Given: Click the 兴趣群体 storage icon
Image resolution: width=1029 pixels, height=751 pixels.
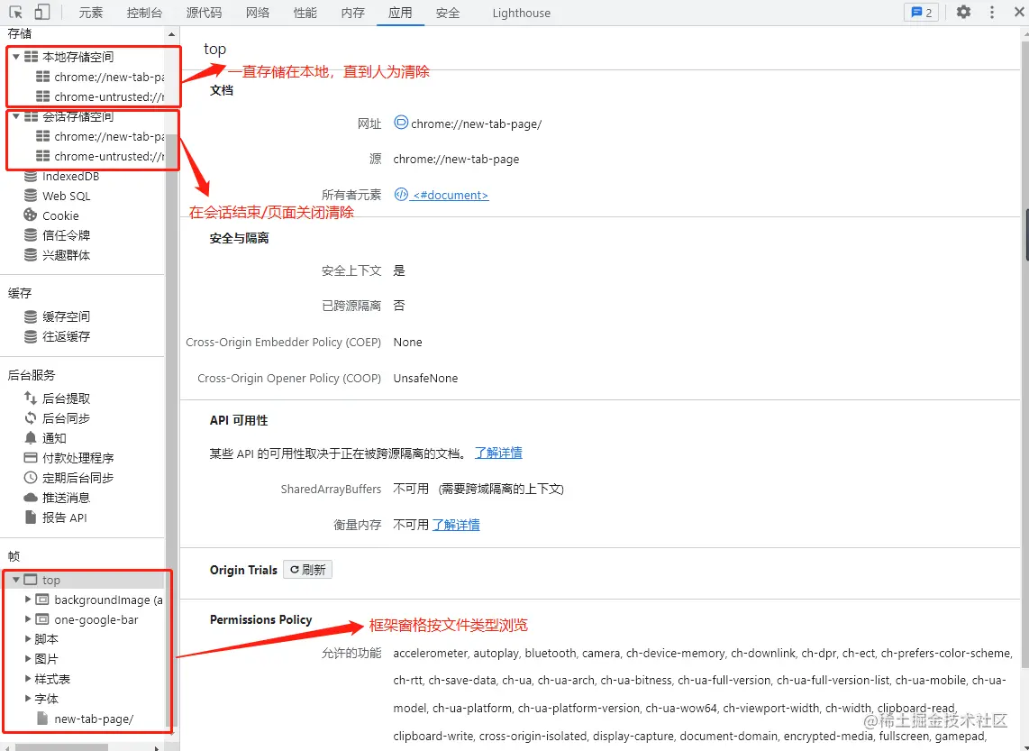Looking at the screenshot, I should coord(31,255).
